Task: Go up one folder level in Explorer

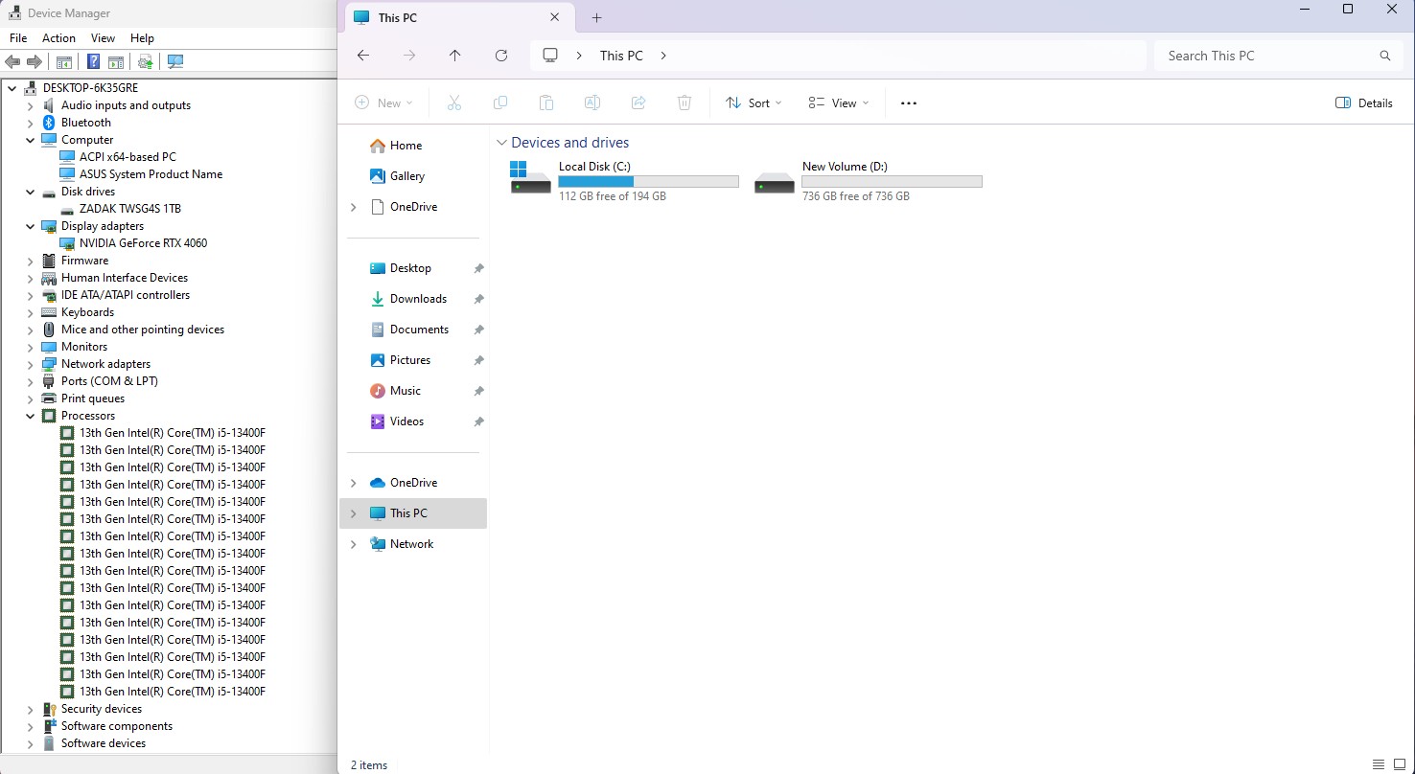Action: point(454,56)
